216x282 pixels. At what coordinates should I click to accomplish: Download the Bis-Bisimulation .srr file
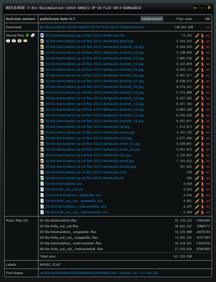tap(92, 27)
